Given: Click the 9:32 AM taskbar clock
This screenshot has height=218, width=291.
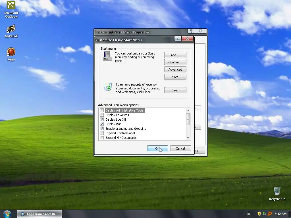Looking at the screenshot, I should click(x=280, y=214).
